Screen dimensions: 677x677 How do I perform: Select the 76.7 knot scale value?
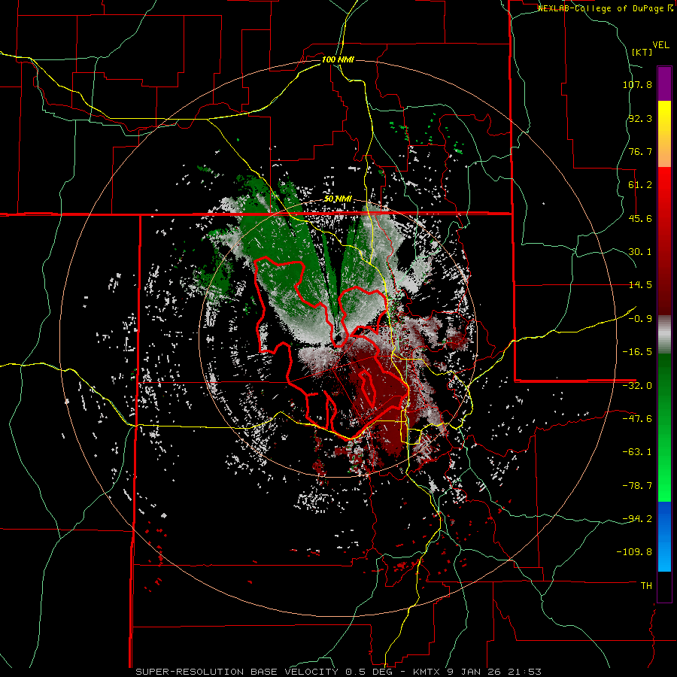click(x=640, y=151)
